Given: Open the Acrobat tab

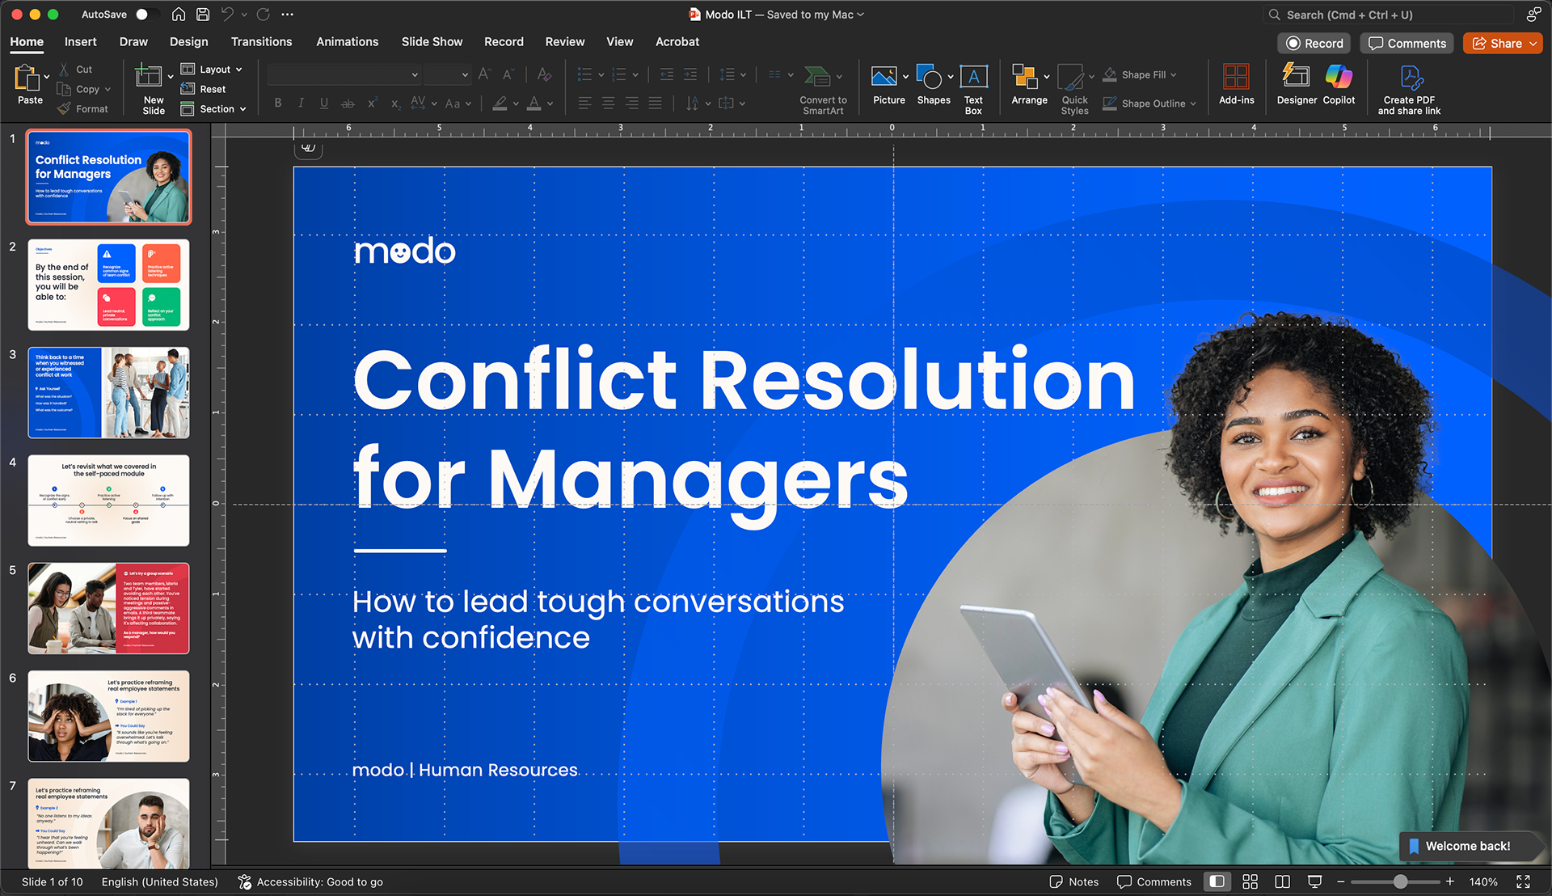Looking at the screenshot, I should pyautogui.click(x=677, y=42).
